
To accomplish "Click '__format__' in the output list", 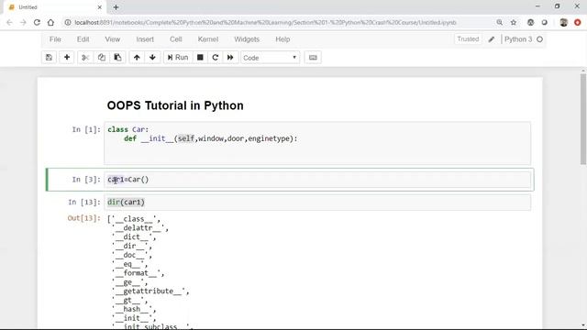I will click(138, 273).
